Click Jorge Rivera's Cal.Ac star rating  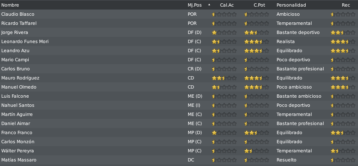224,33
